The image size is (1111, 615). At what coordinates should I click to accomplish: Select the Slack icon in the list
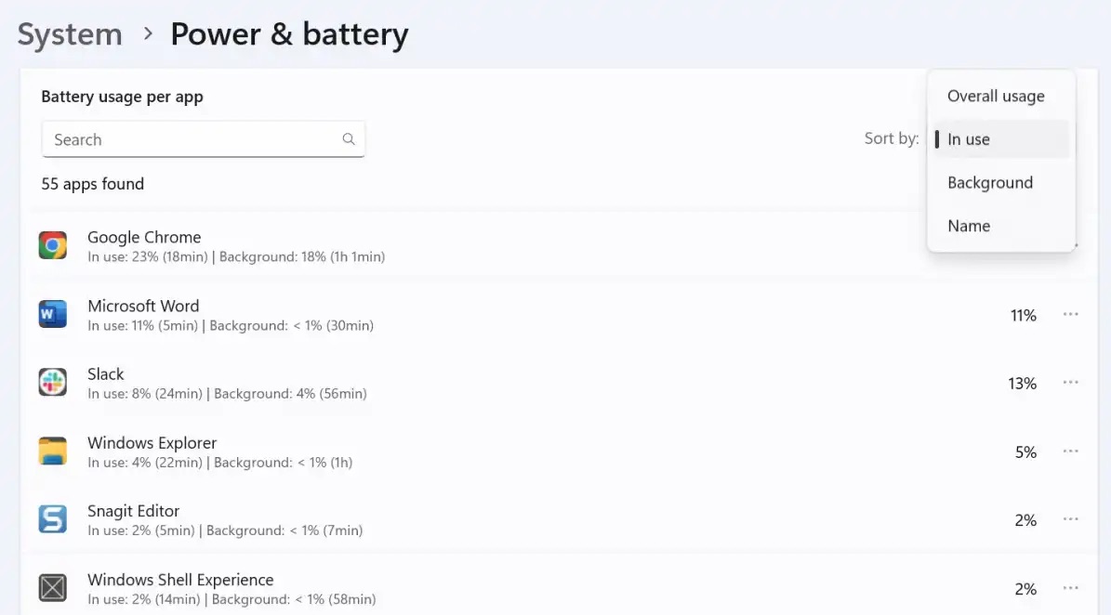[x=53, y=382]
